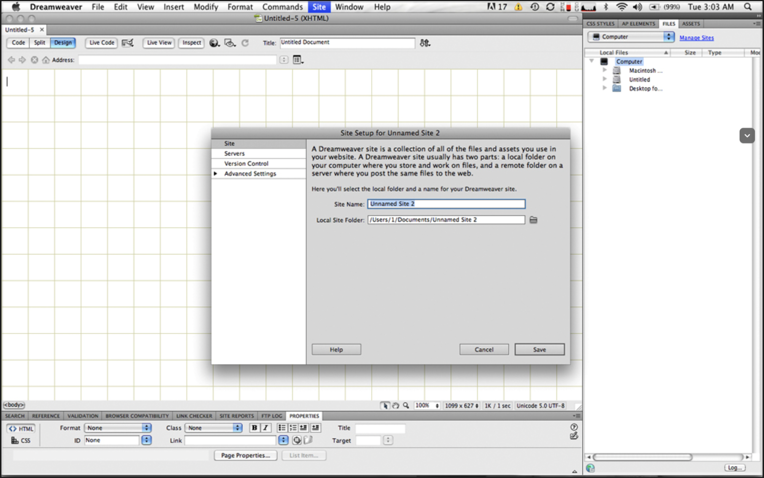Image resolution: width=764 pixels, height=478 pixels.
Task: Open the Commands menu
Action: point(282,7)
